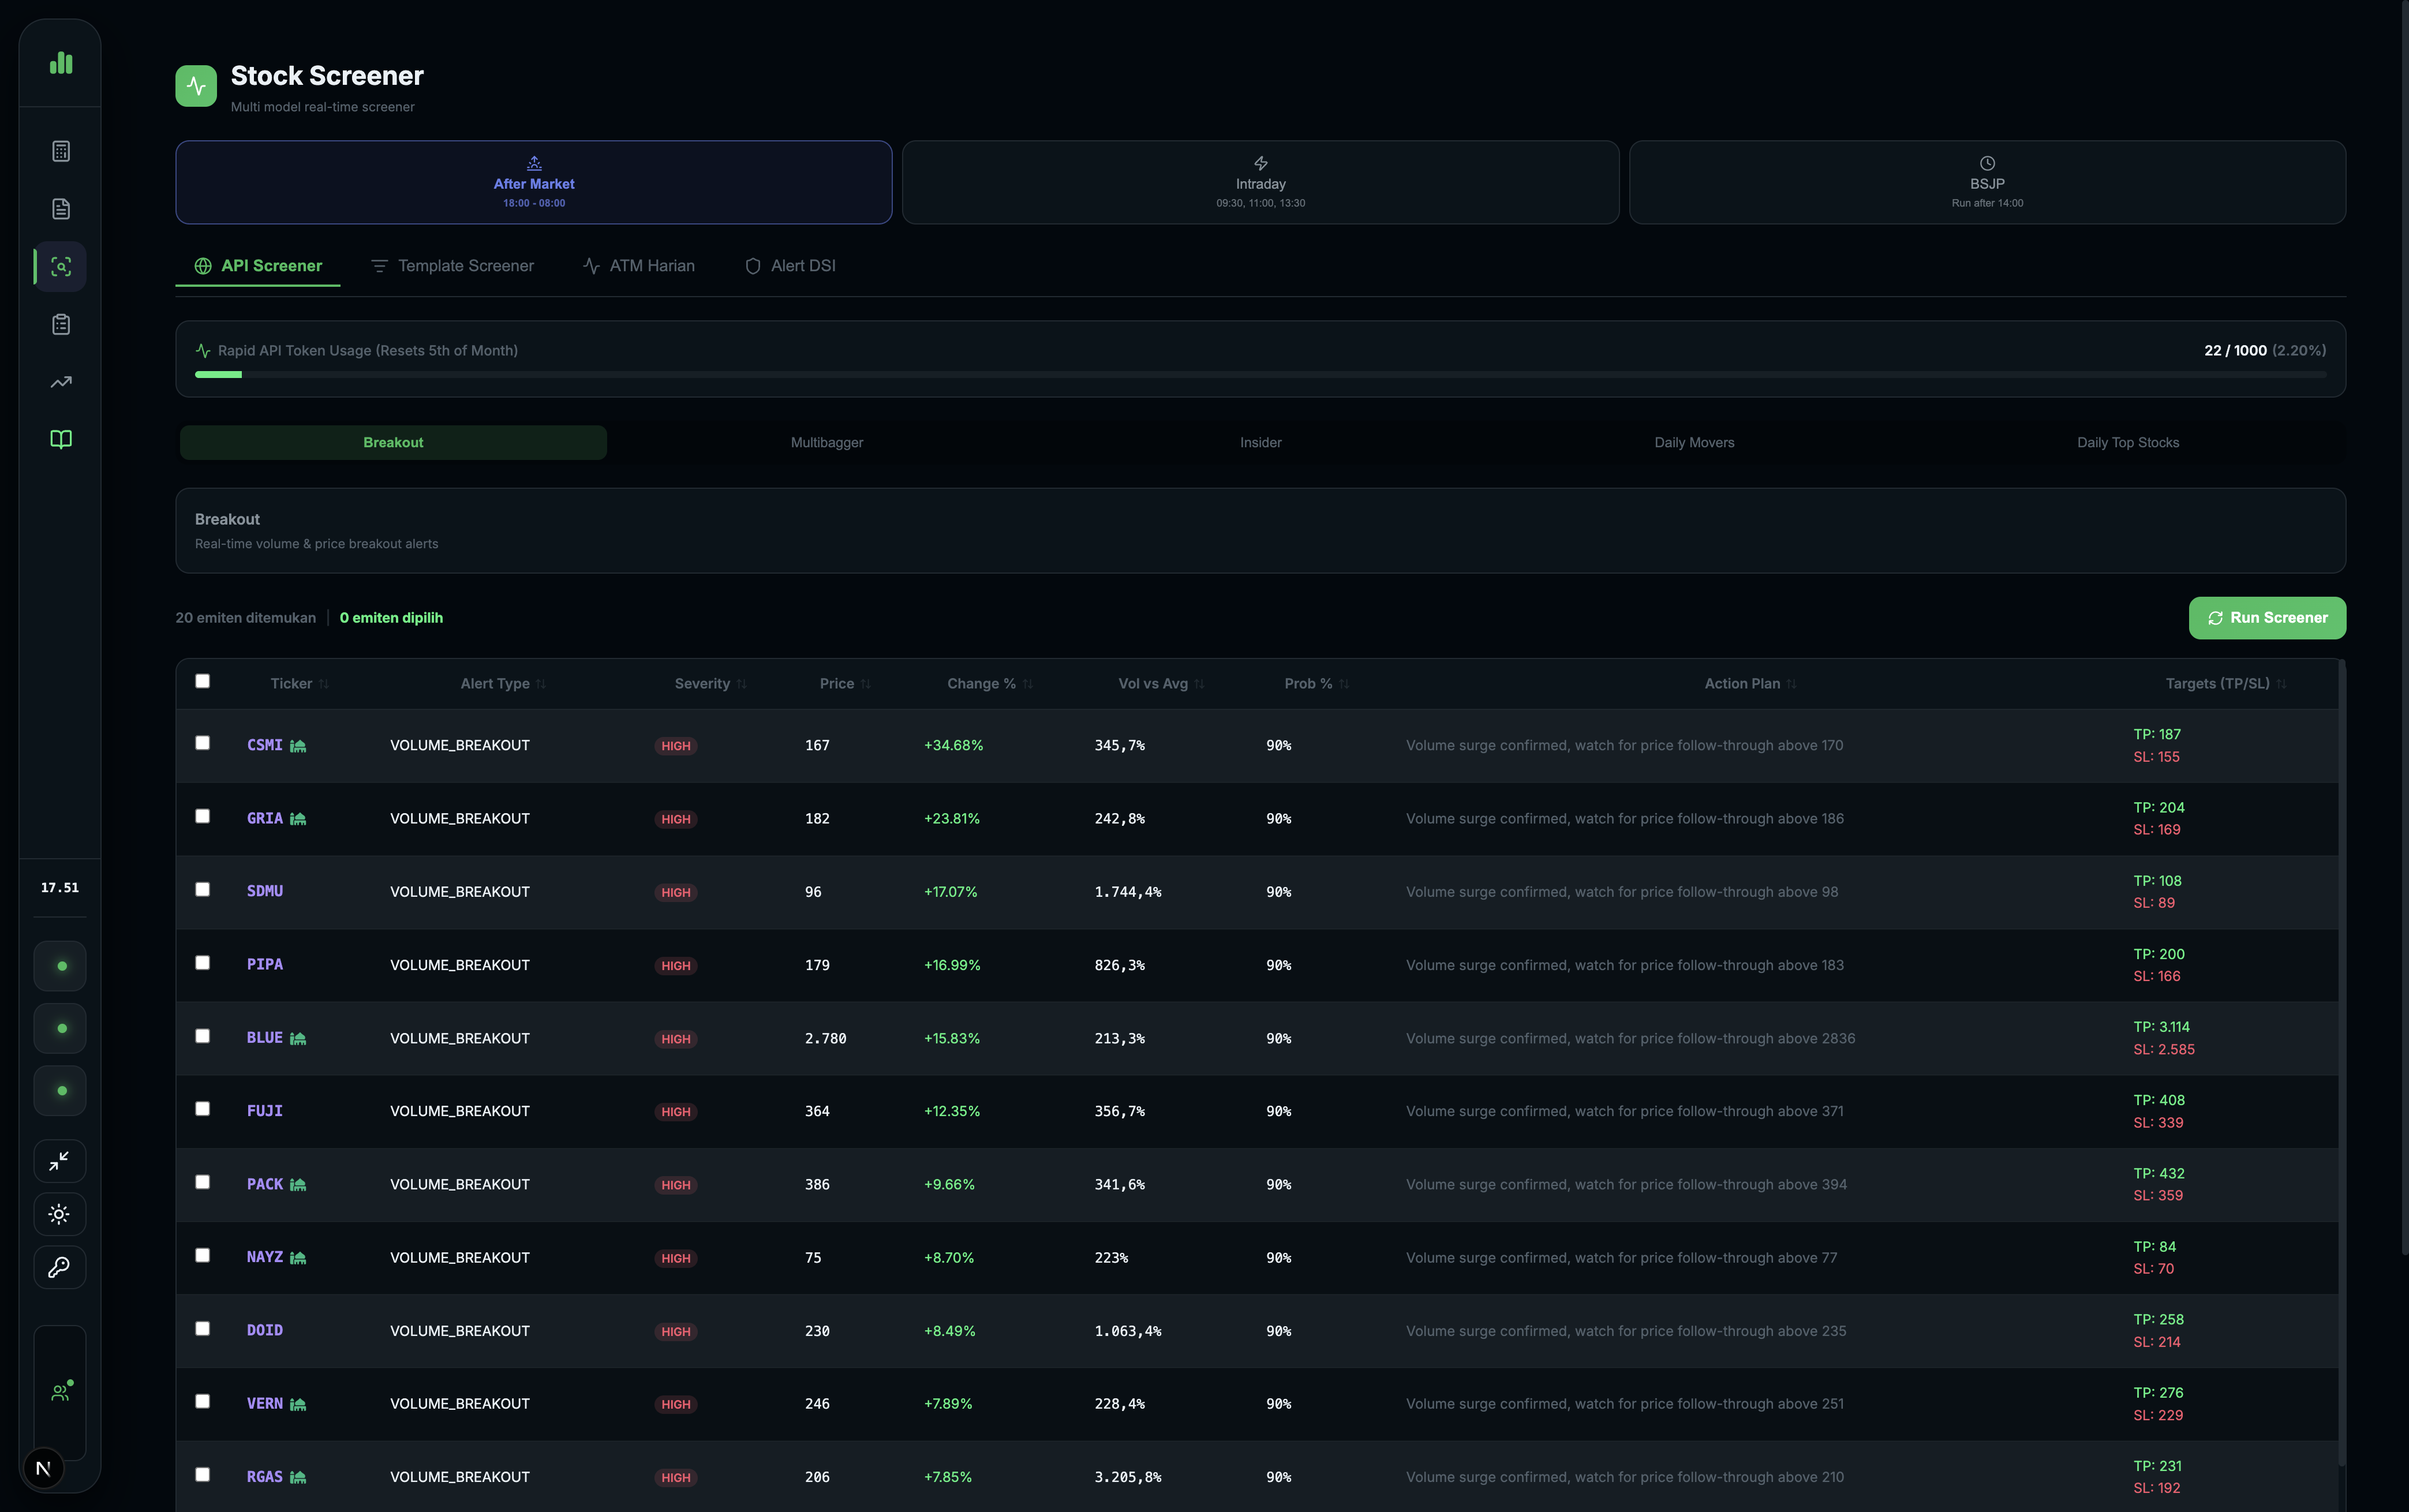The height and width of the screenshot is (1512, 2409).
Task: Switch to the ATM Harian tab
Action: 639,266
